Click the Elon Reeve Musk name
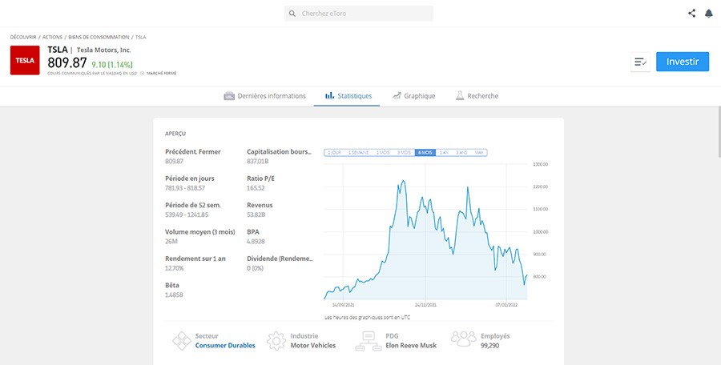721x365 pixels. [x=411, y=346]
